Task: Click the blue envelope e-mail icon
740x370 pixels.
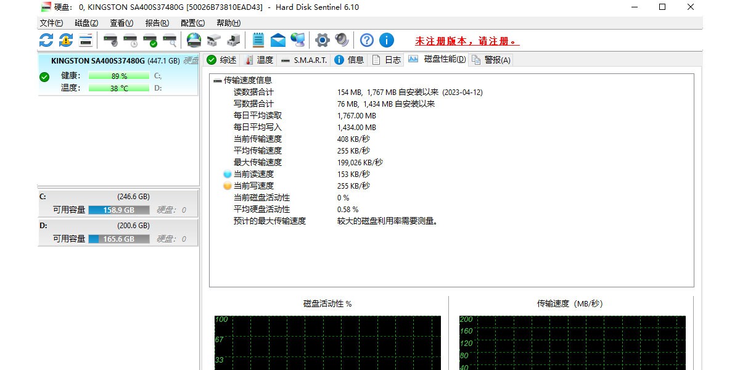Action: tap(278, 41)
